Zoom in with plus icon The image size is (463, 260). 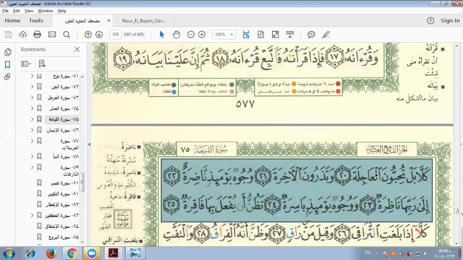point(202,34)
